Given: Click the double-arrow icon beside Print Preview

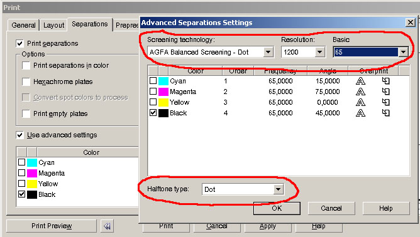Looking at the screenshot, I should tap(107, 226).
